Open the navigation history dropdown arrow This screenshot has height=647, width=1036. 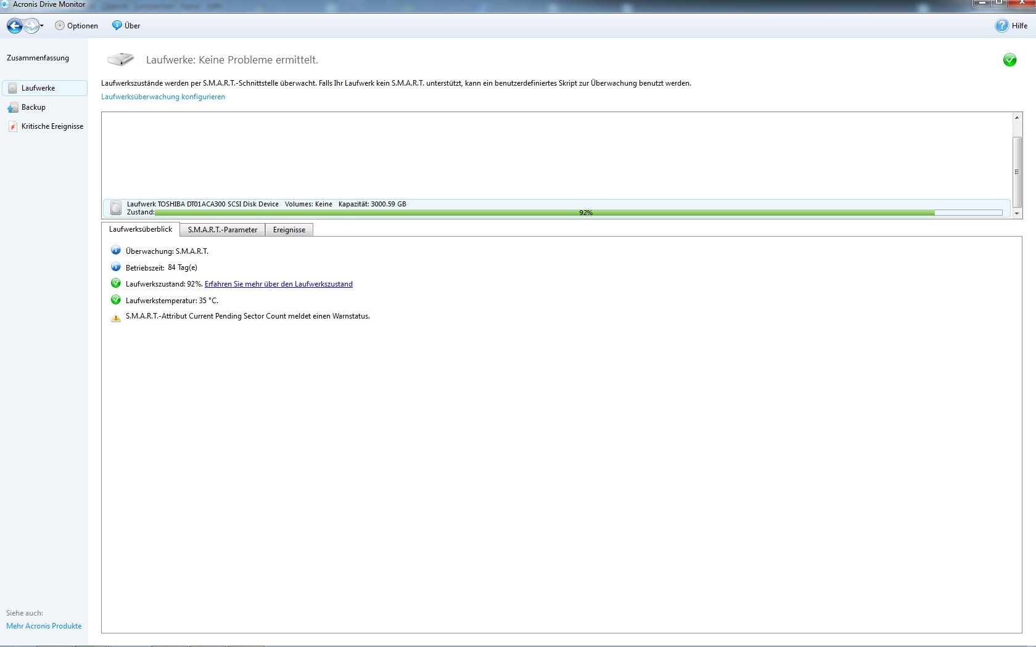coord(42,26)
